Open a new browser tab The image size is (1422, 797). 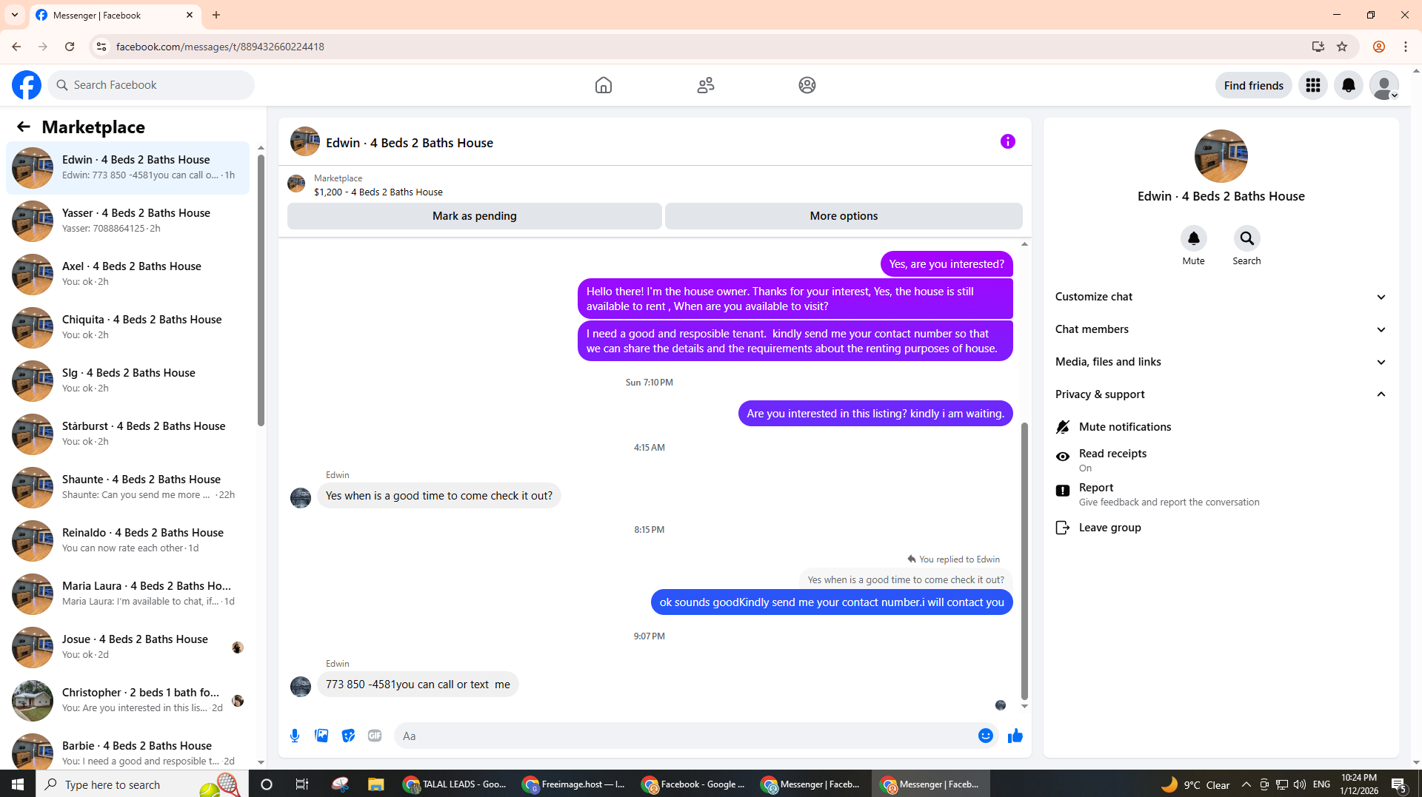216,15
